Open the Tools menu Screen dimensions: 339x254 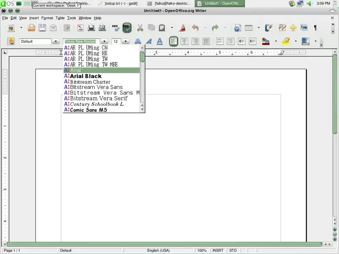(x=71, y=18)
